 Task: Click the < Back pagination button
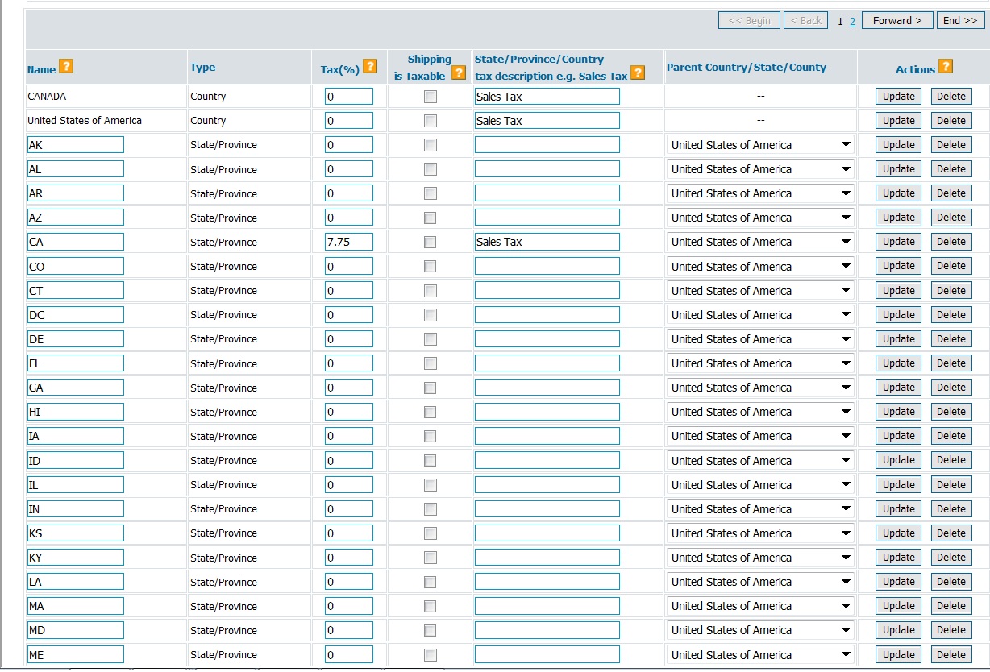coord(805,21)
